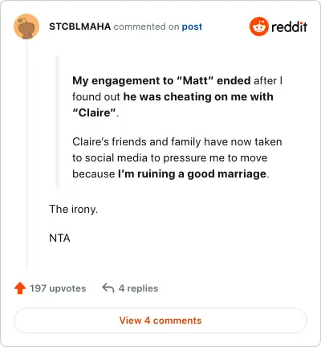Click the comment thread vertical line

click(27, 154)
